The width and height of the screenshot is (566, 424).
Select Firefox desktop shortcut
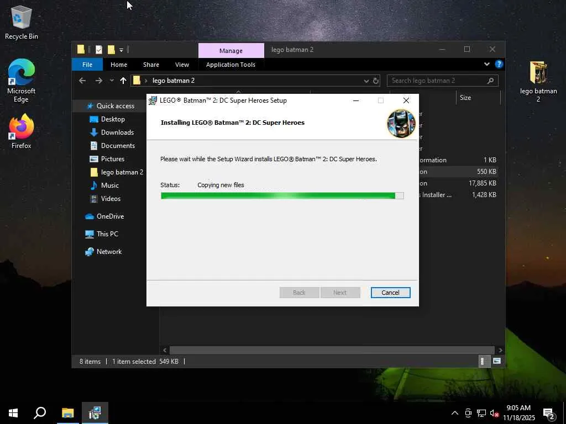22,131
